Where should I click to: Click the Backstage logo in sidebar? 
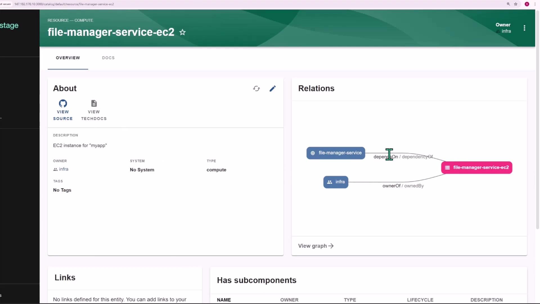(x=9, y=25)
